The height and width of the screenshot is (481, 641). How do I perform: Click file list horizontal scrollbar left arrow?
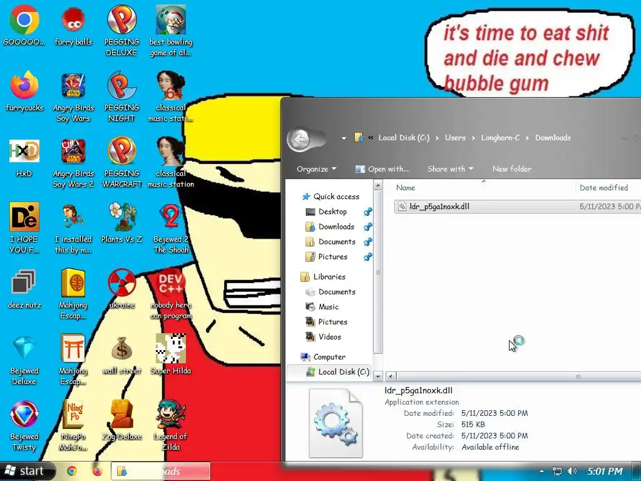click(391, 376)
